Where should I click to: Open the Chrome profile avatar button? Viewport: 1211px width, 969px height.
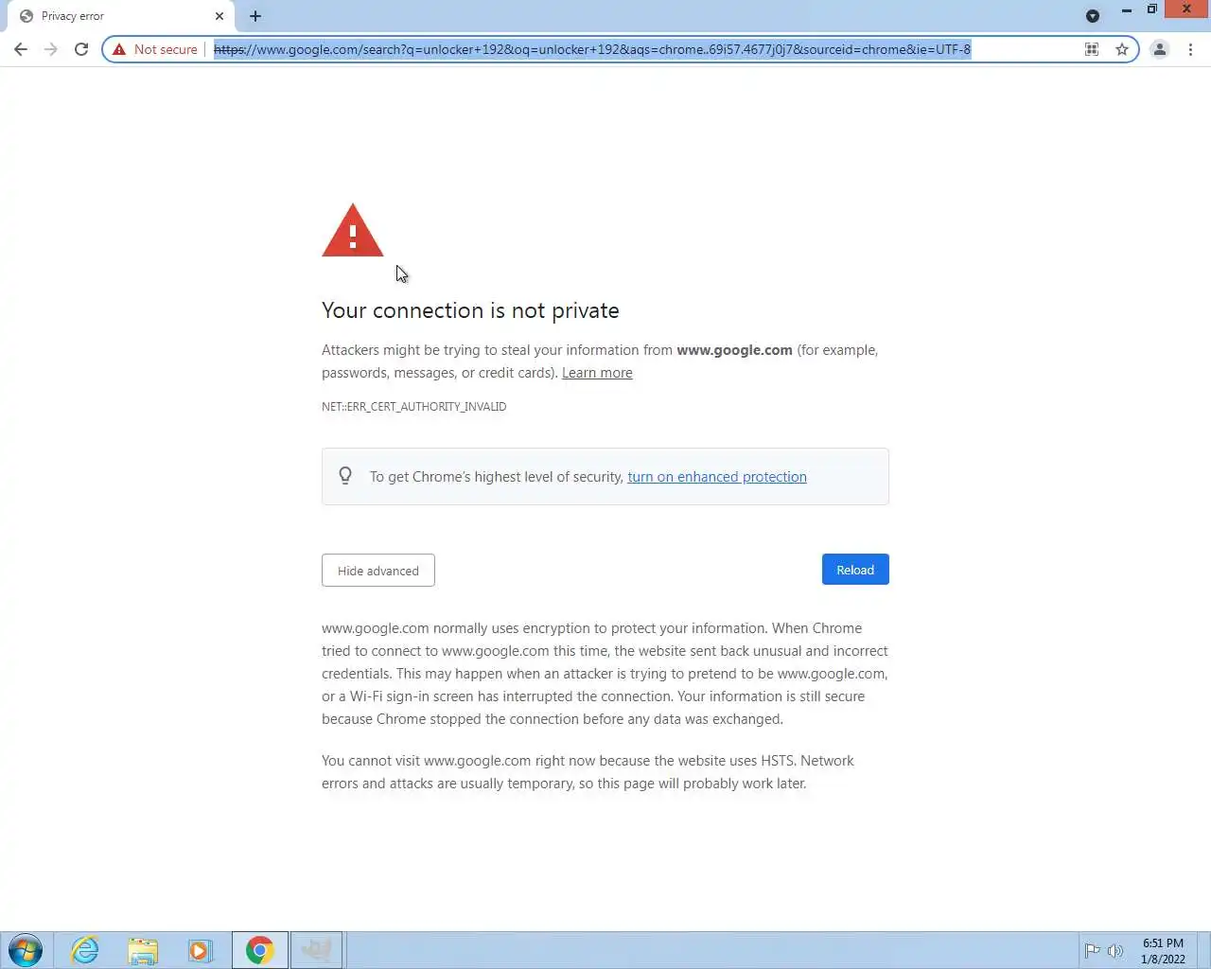(x=1159, y=49)
